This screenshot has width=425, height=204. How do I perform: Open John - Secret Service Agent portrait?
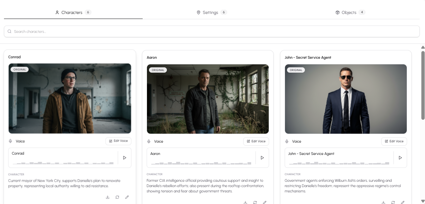346,99
